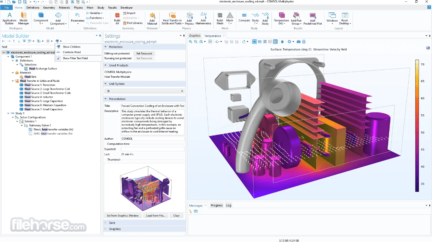Image resolution: width=432 pixels, height=242 pixels.
Task: Open the Progress tab
Action: click(x=217, y=205)
